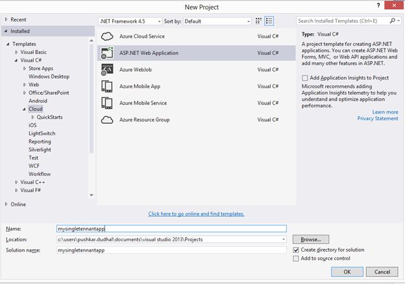Click the Search Installed Templates field
The image size is (405, 284).
pyautogui.click(x=343, y=21)
